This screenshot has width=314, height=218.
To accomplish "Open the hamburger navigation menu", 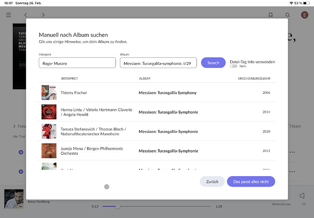I will coord(9,15).
